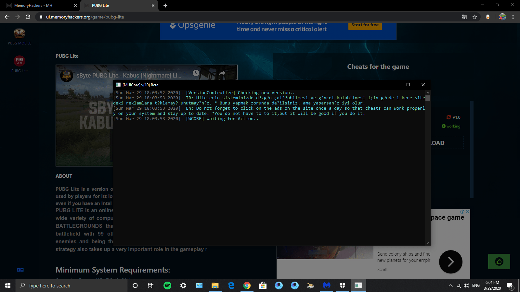
Task: Click the Start for free ad button
Action: 365,26
